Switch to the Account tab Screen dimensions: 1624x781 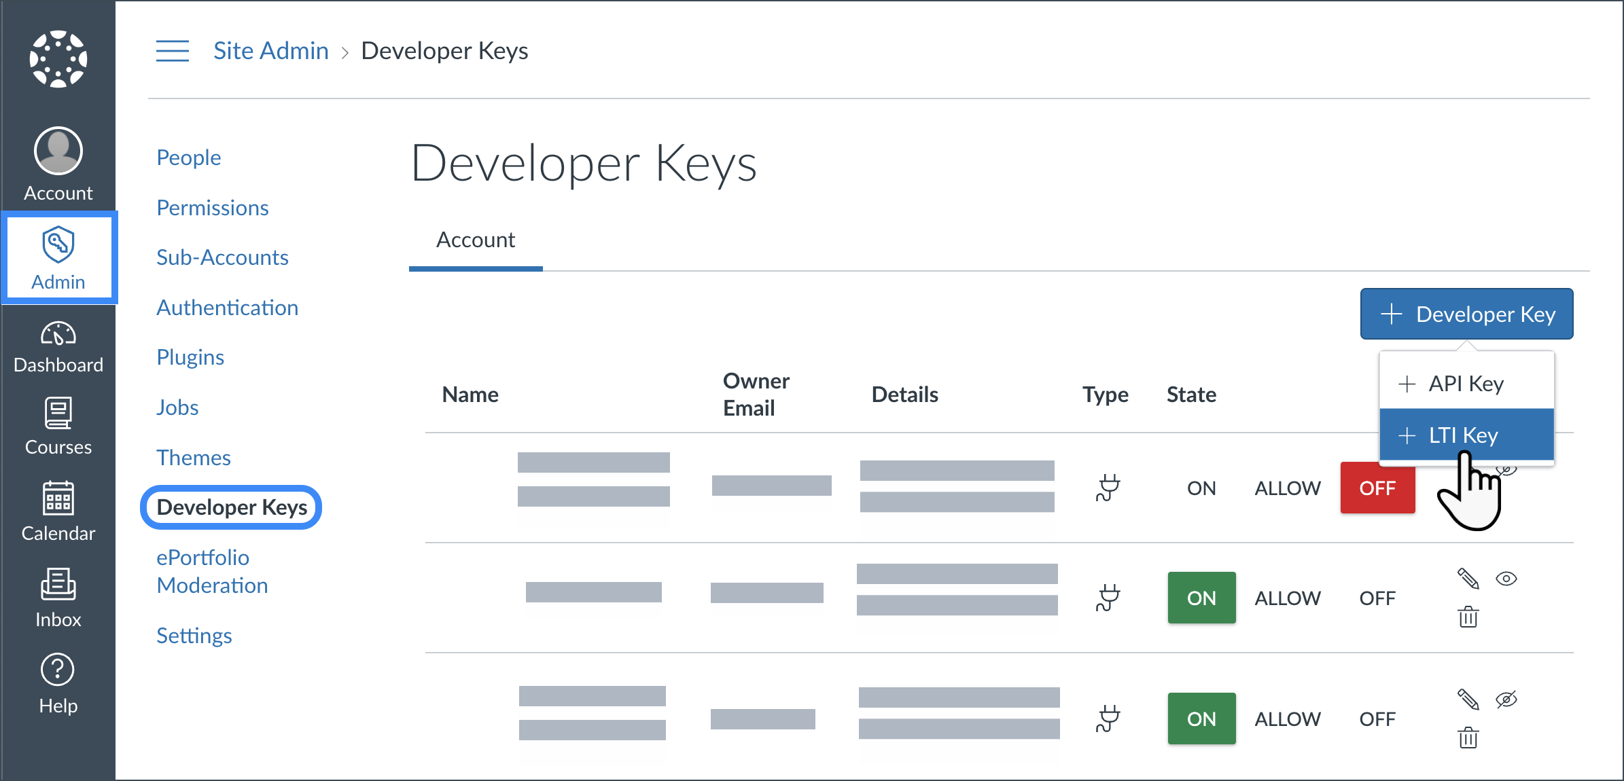(x=475, y=240)
